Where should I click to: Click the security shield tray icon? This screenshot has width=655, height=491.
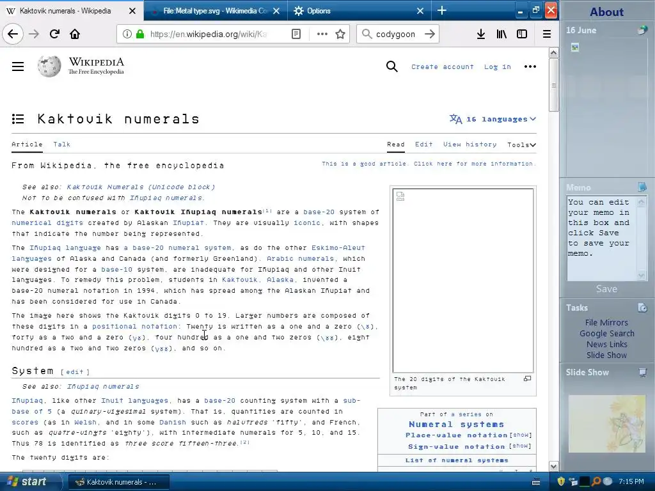(561, 481)
